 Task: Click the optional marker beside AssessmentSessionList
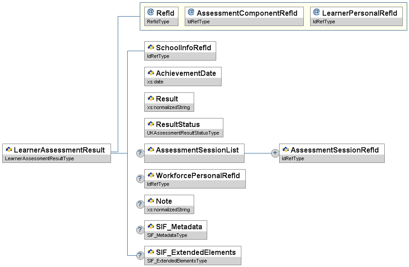[140, 153]
